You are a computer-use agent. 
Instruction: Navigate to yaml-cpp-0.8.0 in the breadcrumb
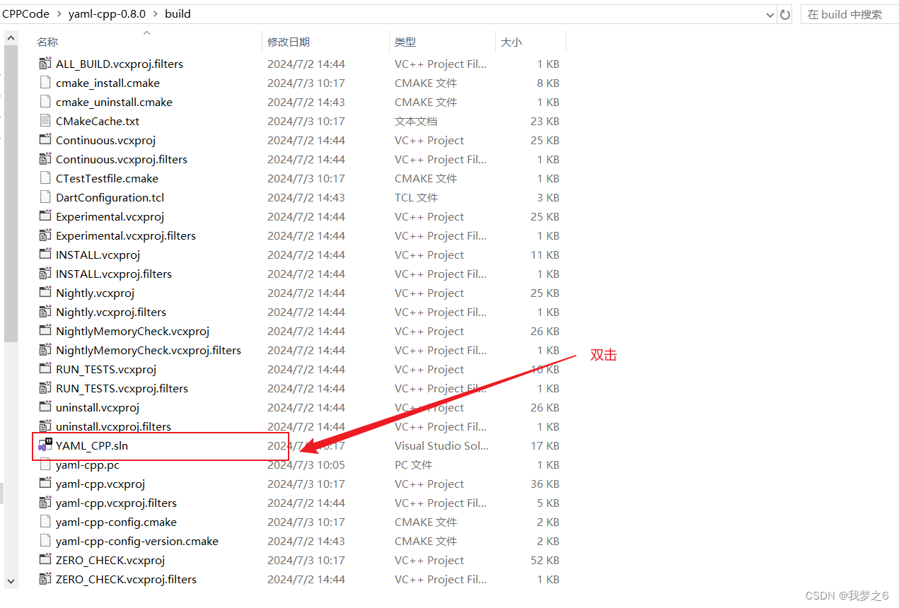point(107,13)
